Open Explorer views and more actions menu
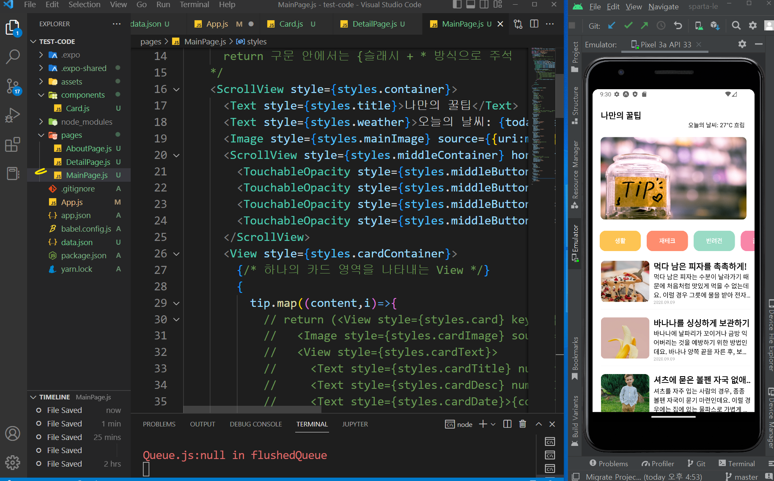774x481 pixels. [117, 24]
